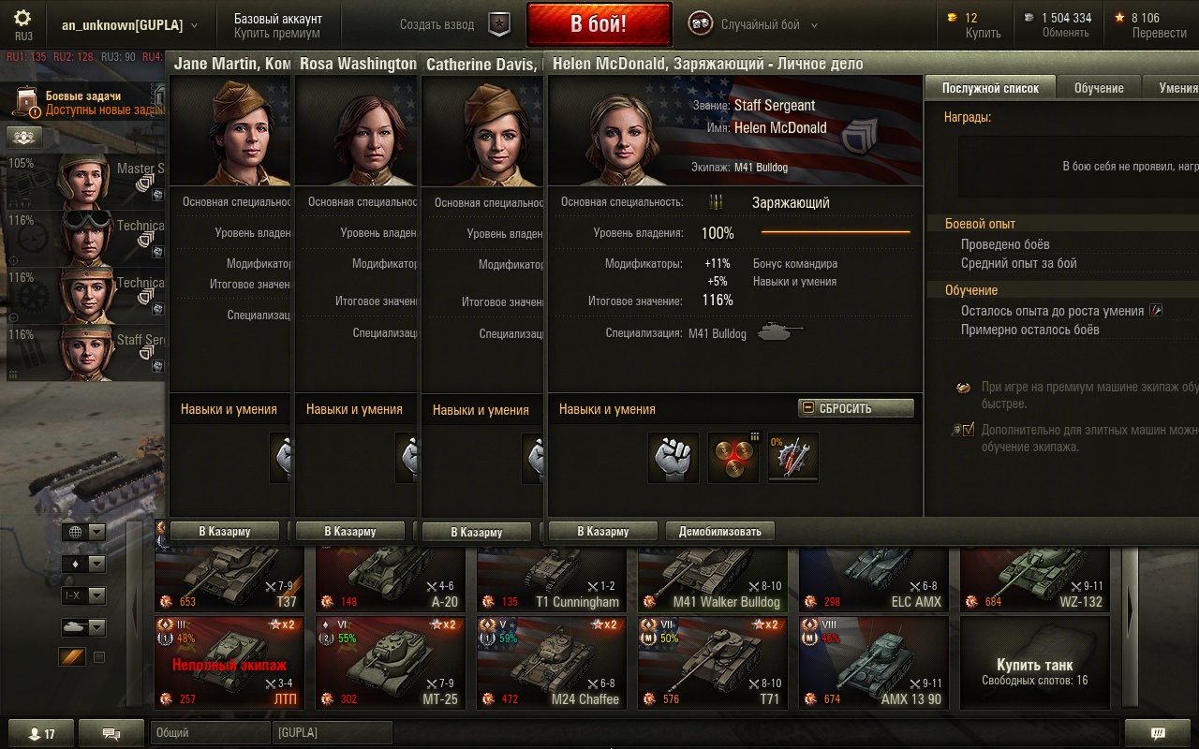
Task: Click the edit icon beside remaining skill experience
Action: coord(1156,310)
